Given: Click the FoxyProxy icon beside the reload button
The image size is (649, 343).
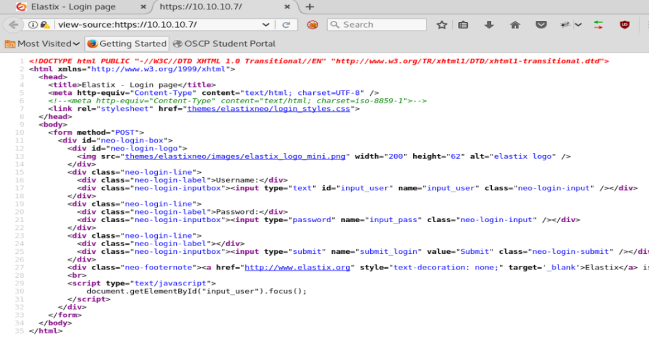Looking at the screenshot, I should [x=312, y=25].
